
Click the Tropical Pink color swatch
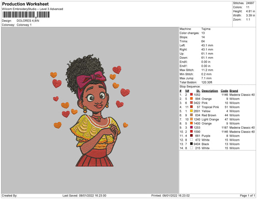pyautogui.click(x=191, y=107)
